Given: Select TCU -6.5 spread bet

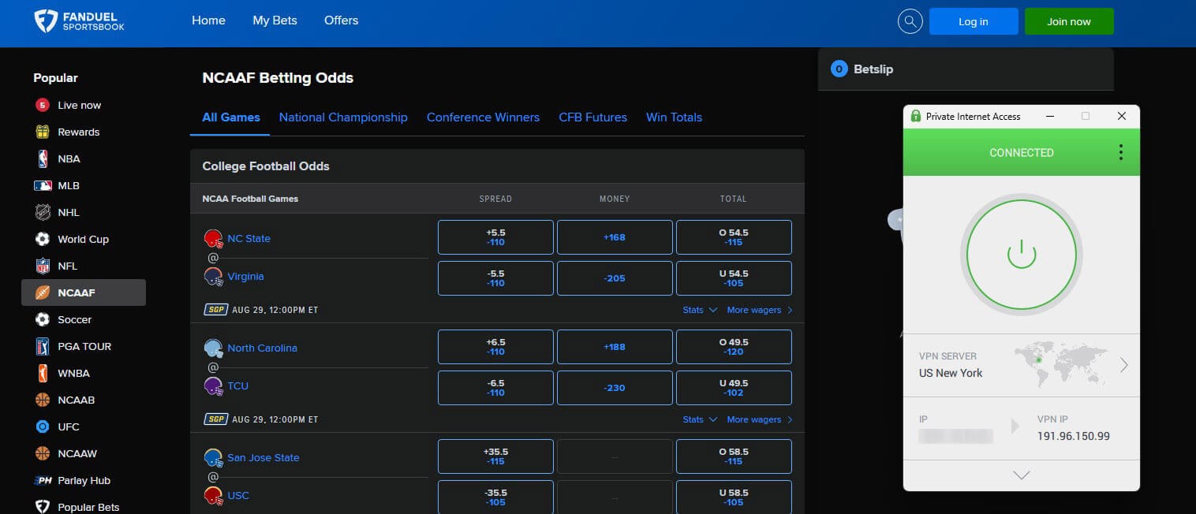Looking at the screenshot, I should click(x=495, y=388).
